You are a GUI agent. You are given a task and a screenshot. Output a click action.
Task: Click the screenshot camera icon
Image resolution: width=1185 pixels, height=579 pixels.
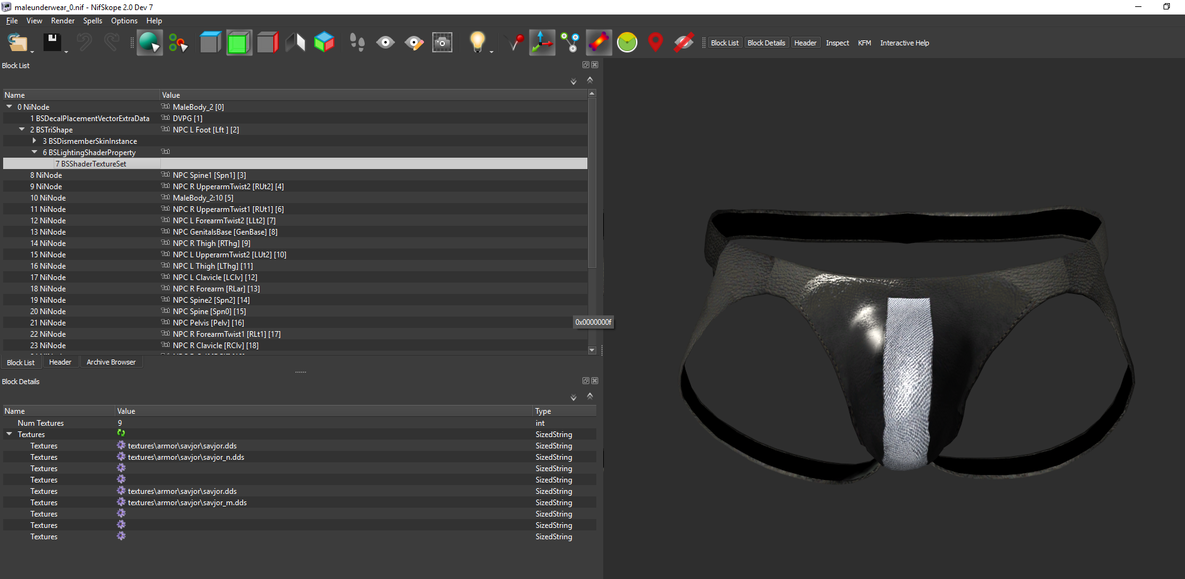click(442, 43)
